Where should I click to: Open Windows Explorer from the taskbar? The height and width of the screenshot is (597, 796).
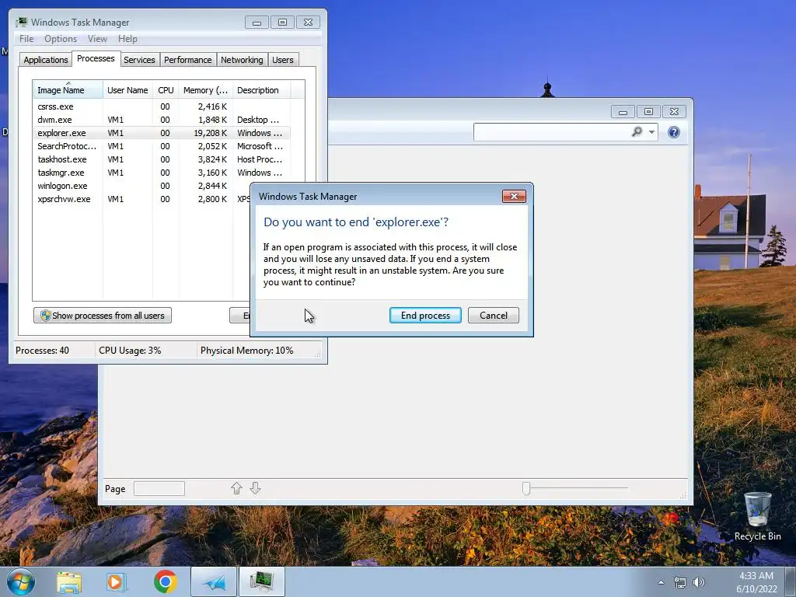69,581
